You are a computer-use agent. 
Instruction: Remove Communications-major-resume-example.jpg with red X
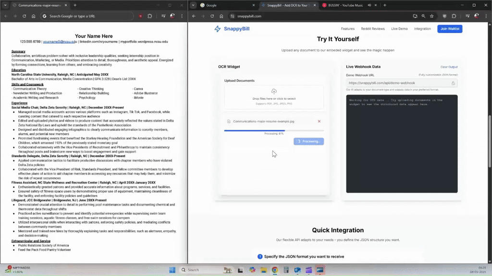[x=319, y=121]
